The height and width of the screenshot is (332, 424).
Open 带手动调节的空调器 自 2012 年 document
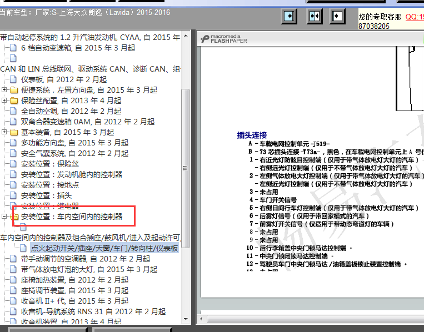click(86, 259)
